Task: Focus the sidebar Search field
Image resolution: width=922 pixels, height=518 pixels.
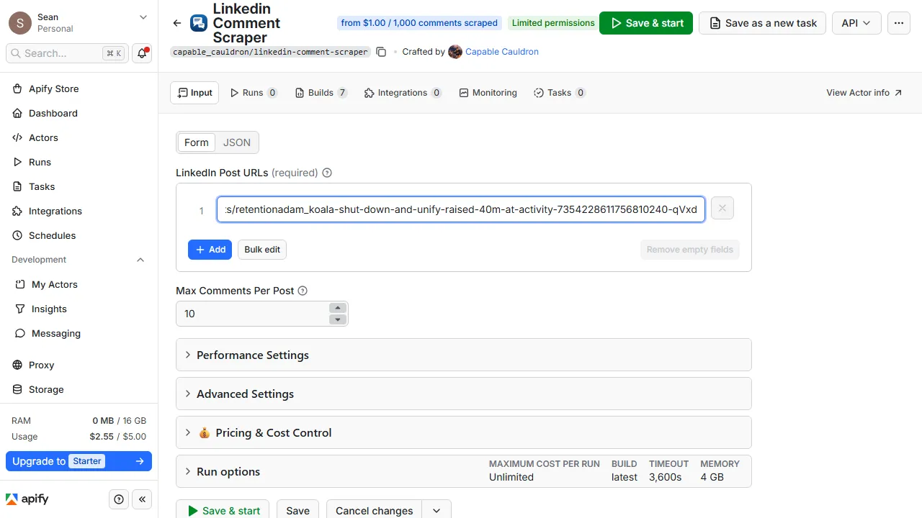Action: [66, 53]
